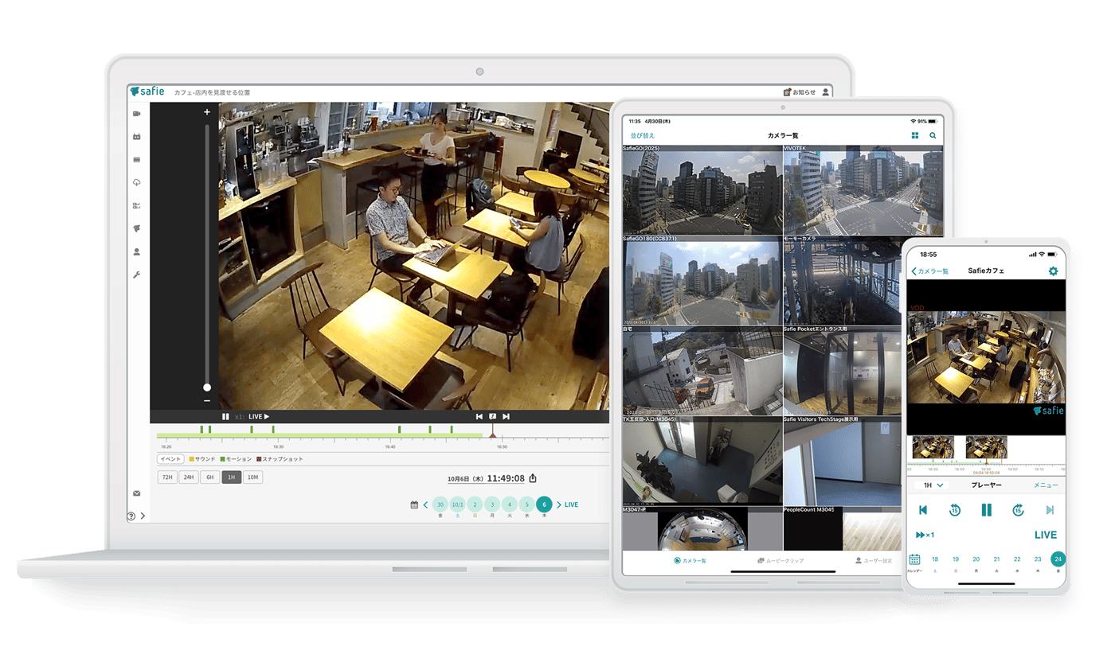
Task: Open the SafieGO(2025) camera thumbnail
Action: [702, 190]
